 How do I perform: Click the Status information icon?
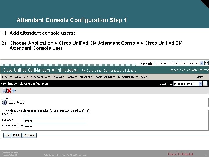coord(4,102)
